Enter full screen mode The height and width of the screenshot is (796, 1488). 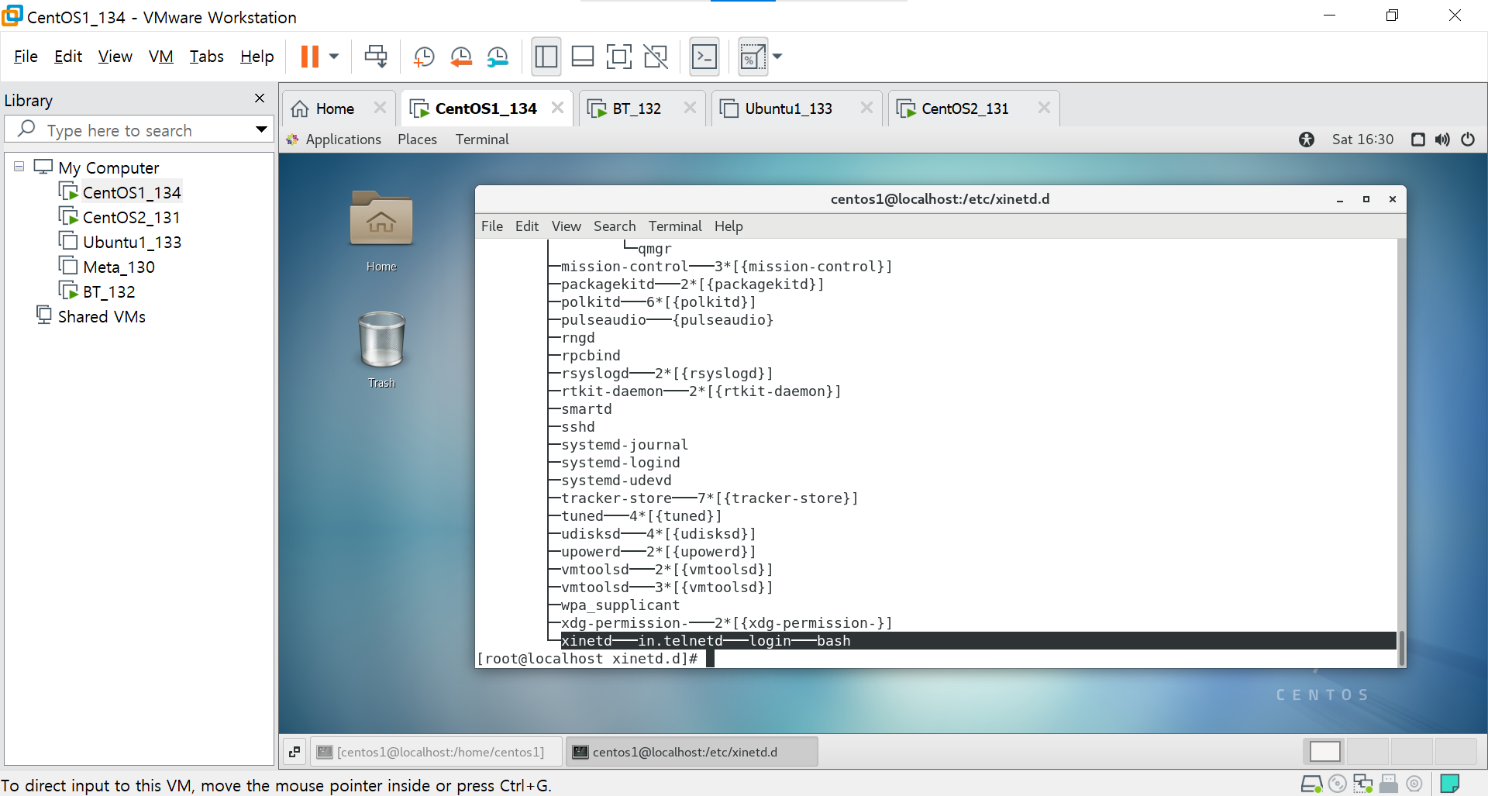pyautogui.click(x=618, y=57)
